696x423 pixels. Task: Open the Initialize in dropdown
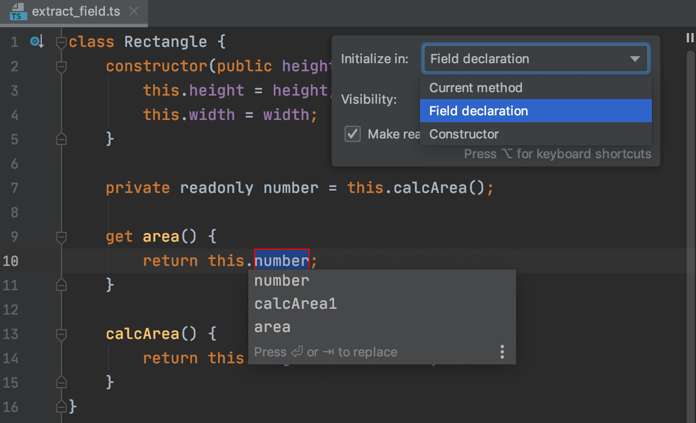pos(535,59)
